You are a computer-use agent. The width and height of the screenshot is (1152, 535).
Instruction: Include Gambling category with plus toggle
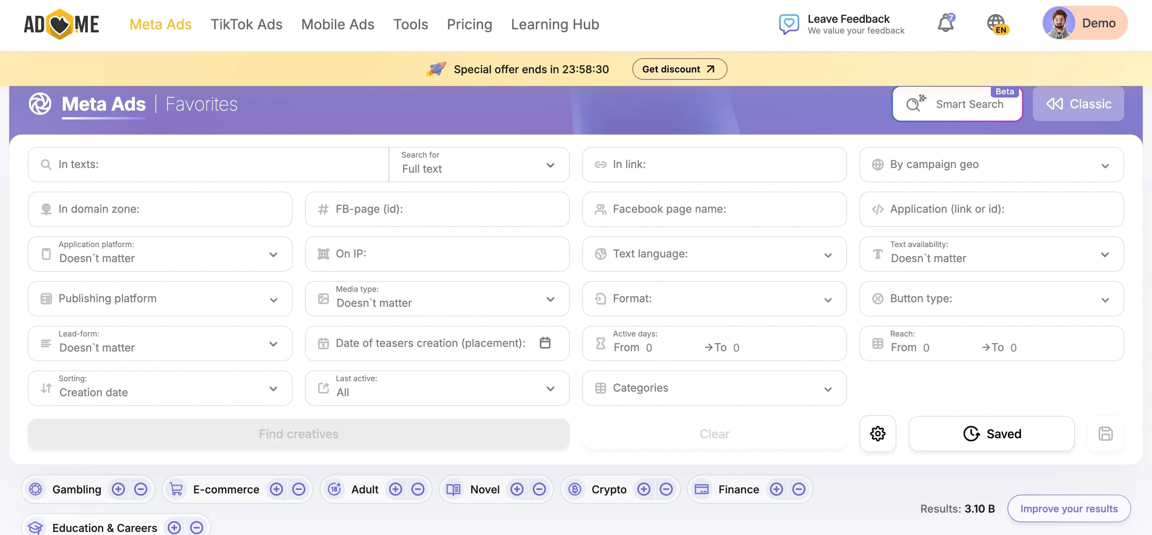click(x=118, y=489)
